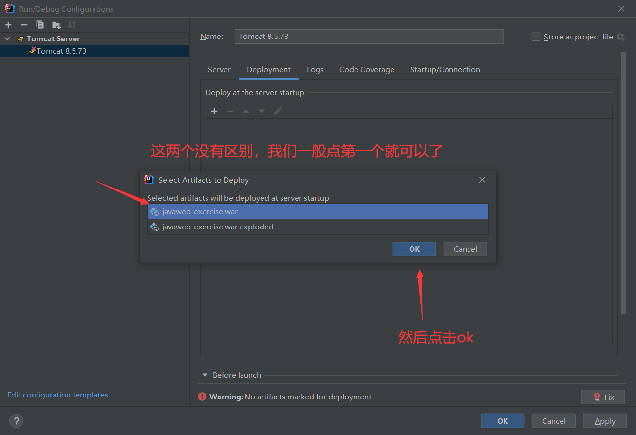The height and width of the screenshot is (435, 636).
Task: Click the Fix warning button
Action: [603, 397]
